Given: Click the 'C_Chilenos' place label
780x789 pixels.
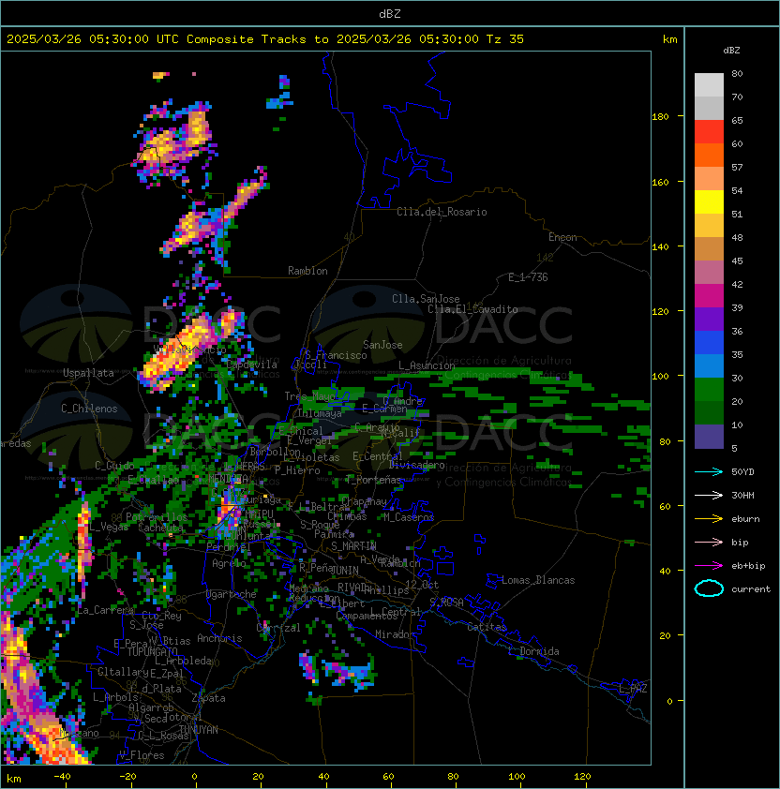Looking at the screenshot, I should pyautogui.click(x=89, y=409).
